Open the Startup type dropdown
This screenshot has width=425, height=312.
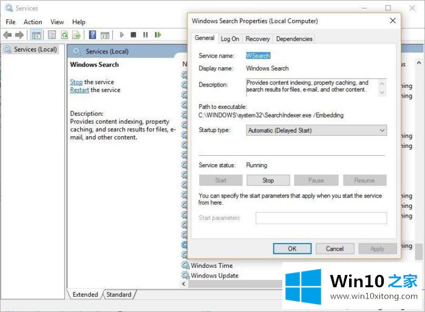click(316, 130)
